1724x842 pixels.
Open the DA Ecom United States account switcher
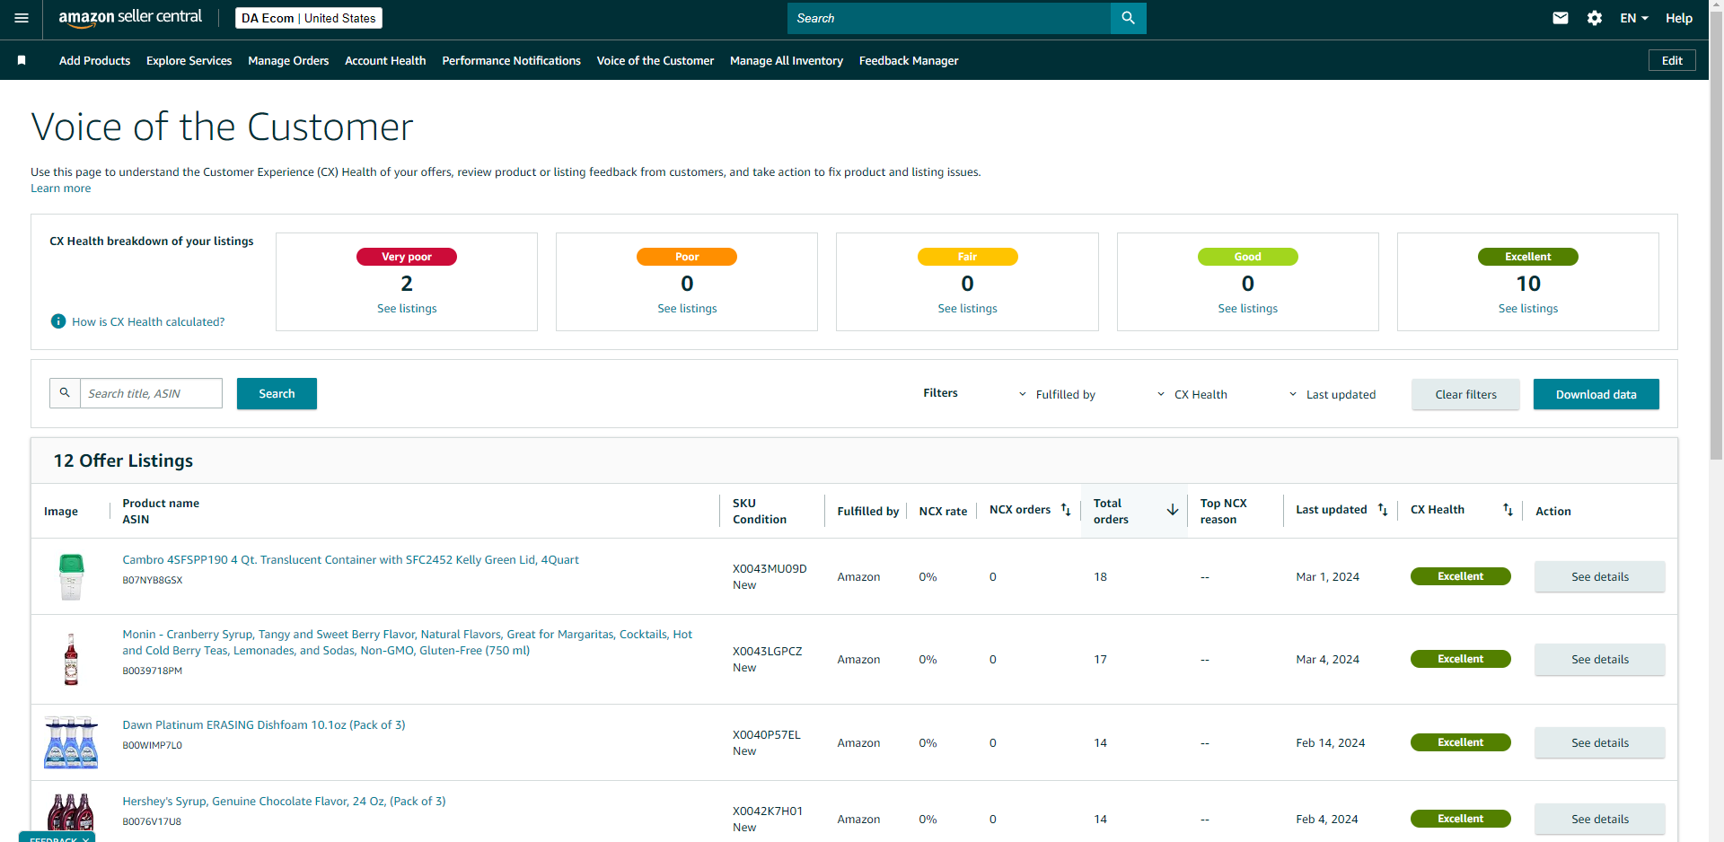click(x=309, y=18)
